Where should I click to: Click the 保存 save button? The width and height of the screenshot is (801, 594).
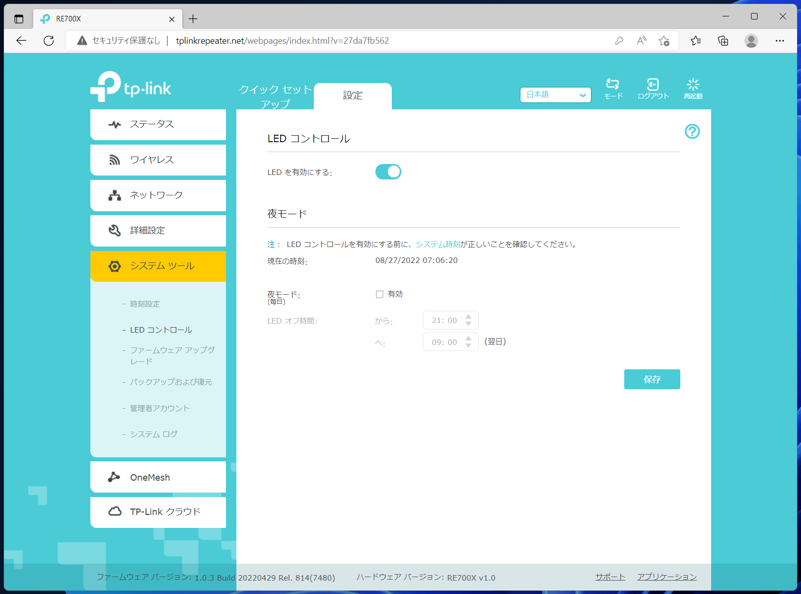point(652,379)
